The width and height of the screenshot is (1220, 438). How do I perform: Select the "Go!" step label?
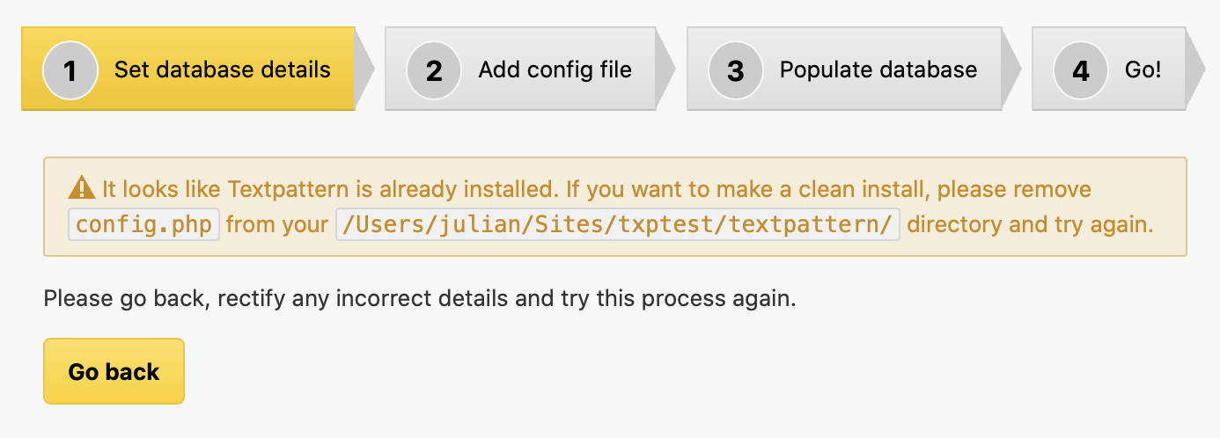pos(1143,70)
